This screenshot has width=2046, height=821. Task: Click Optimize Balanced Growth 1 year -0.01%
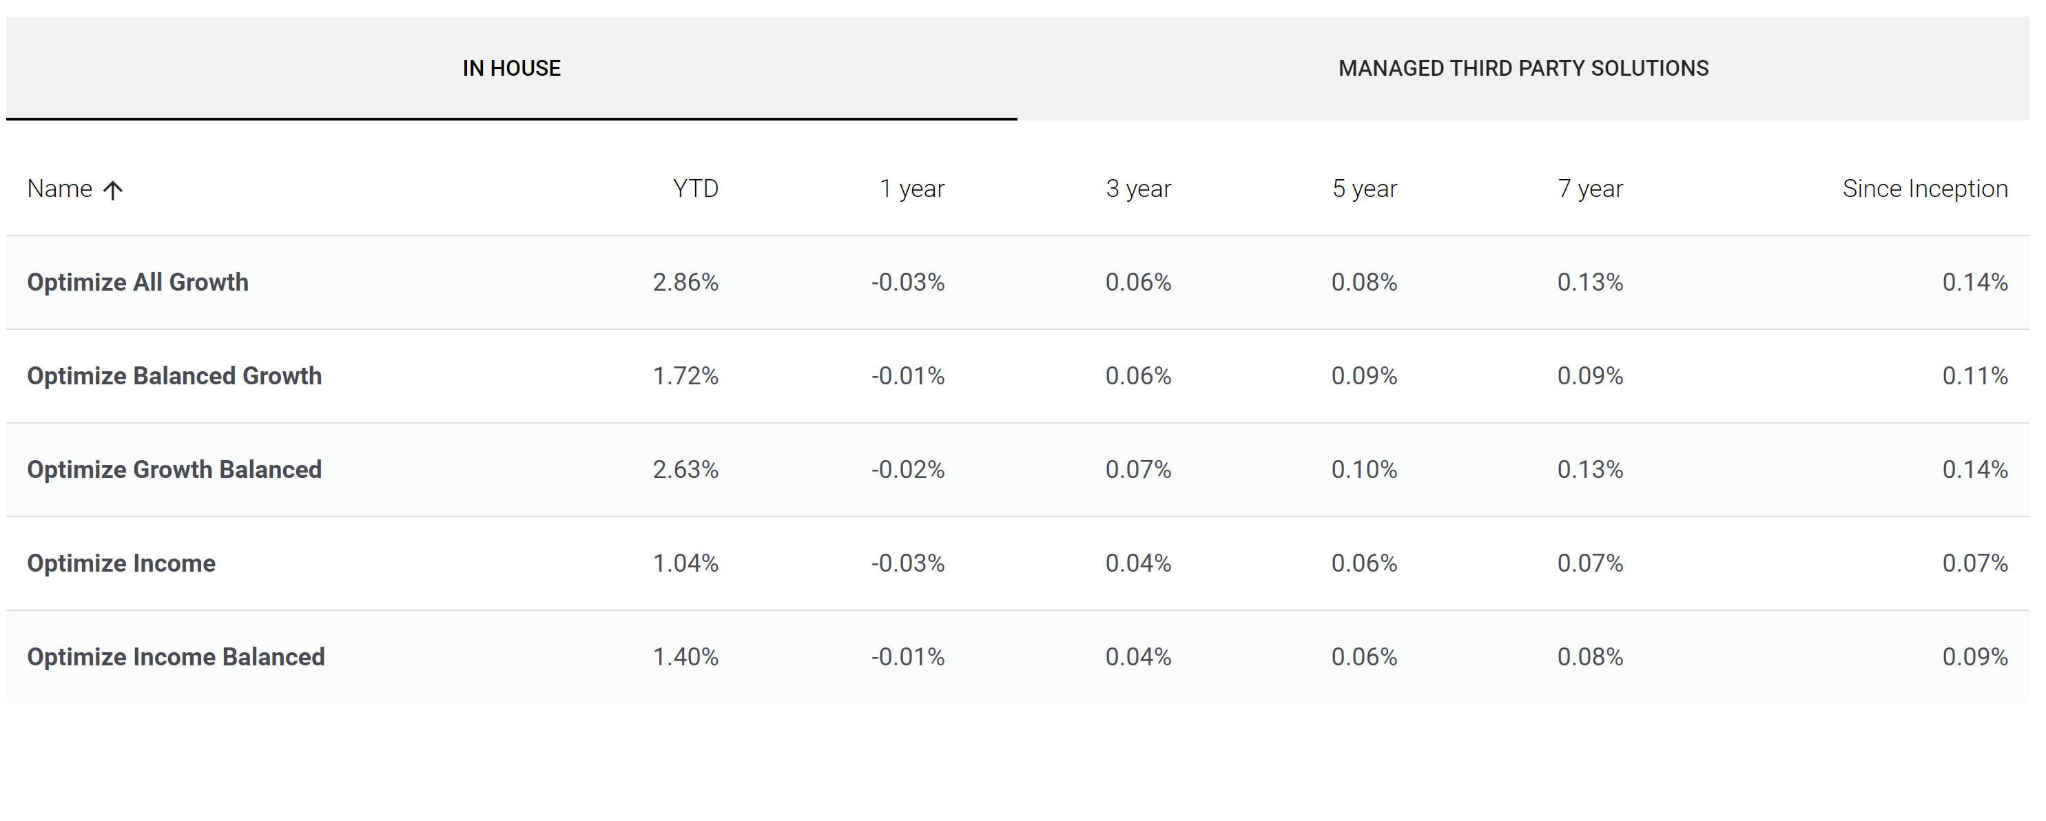point(908,376)
